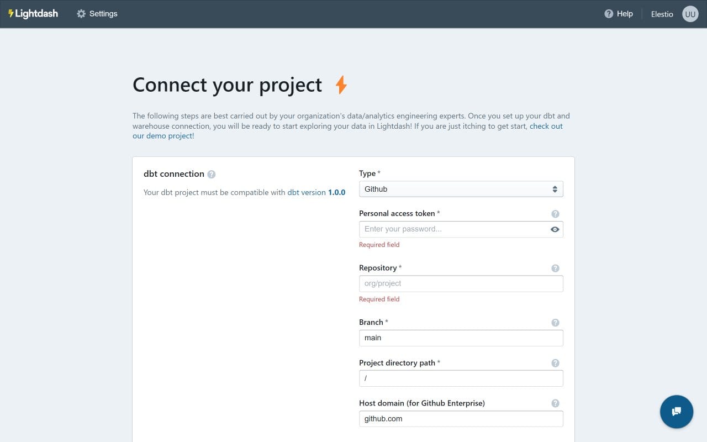The height and width of the screenshot is (442, 707).
Task: Open the Settings gear icon
Action: pyautogui.click(x=81, y=13)
